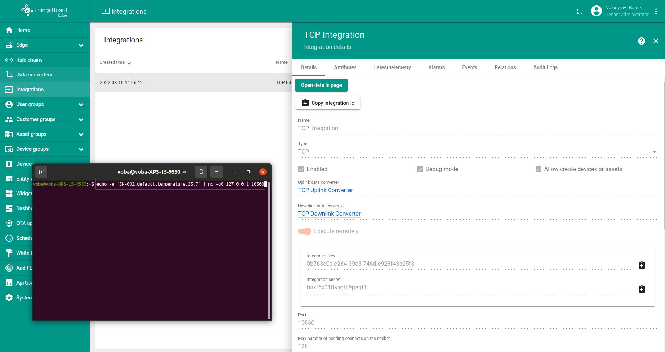Click the Widgets library icon
The image size is (665, 352).
tap(9, 194)
